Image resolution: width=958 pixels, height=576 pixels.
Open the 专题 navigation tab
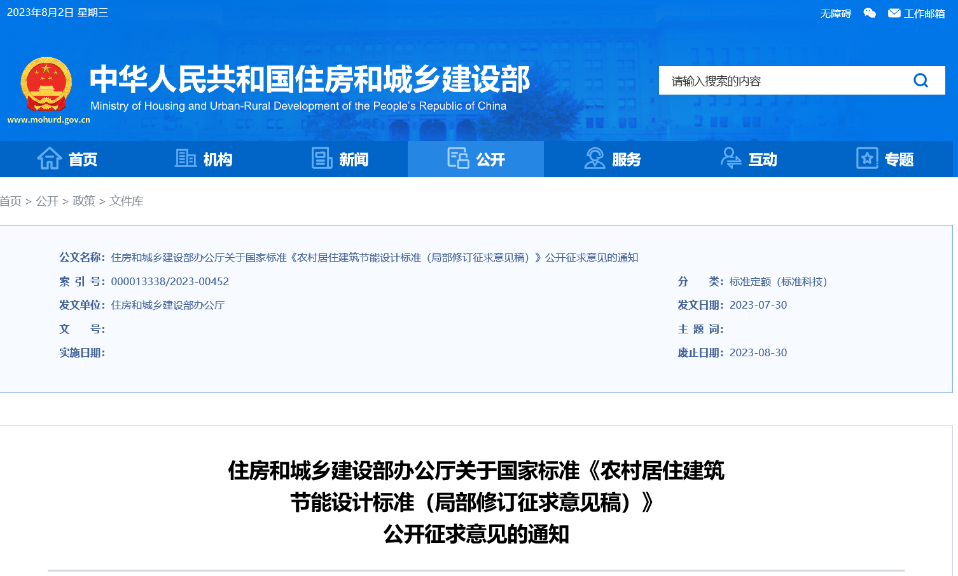(885, 159)
